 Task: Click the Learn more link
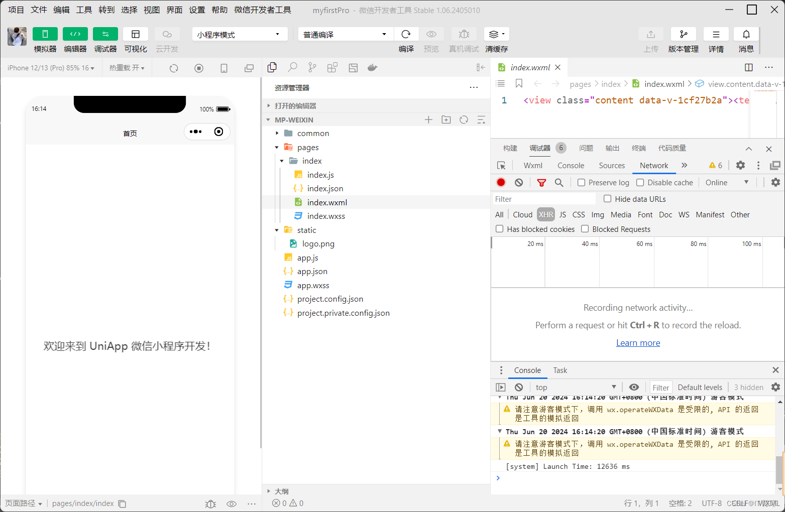(638, 343)
